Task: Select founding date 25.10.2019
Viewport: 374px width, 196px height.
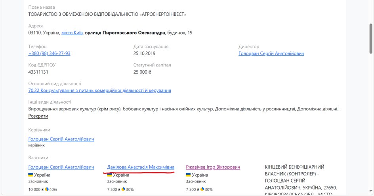Action: coord(144,53)
